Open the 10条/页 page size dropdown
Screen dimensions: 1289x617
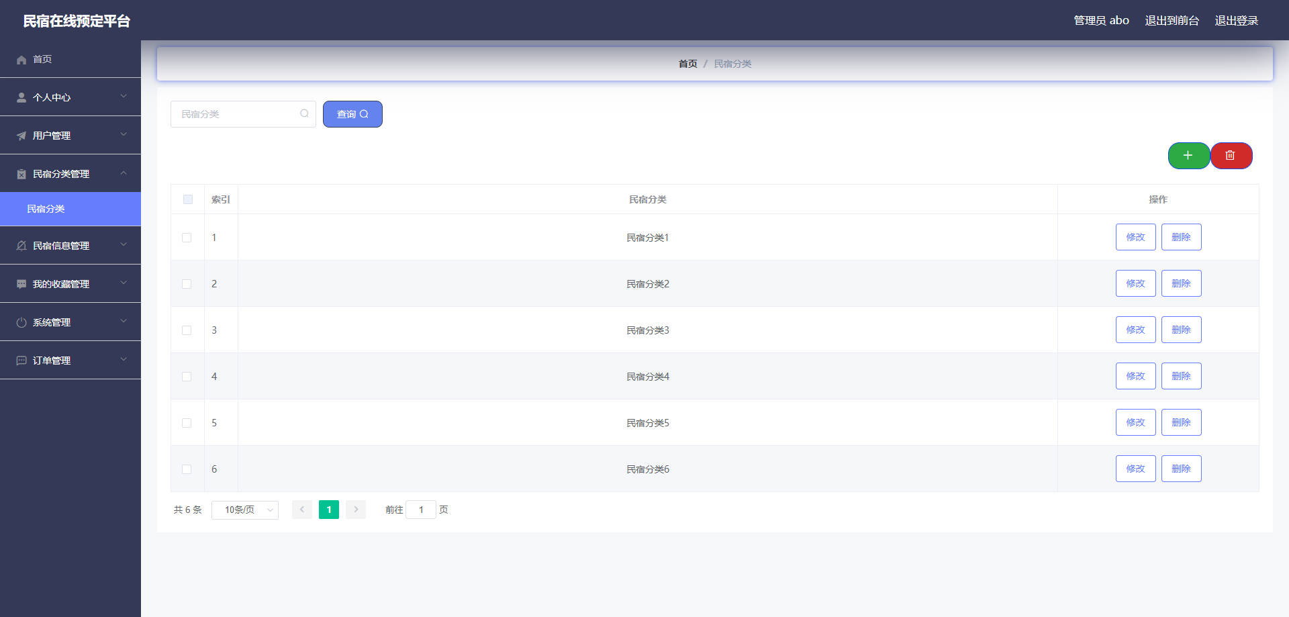245,510
